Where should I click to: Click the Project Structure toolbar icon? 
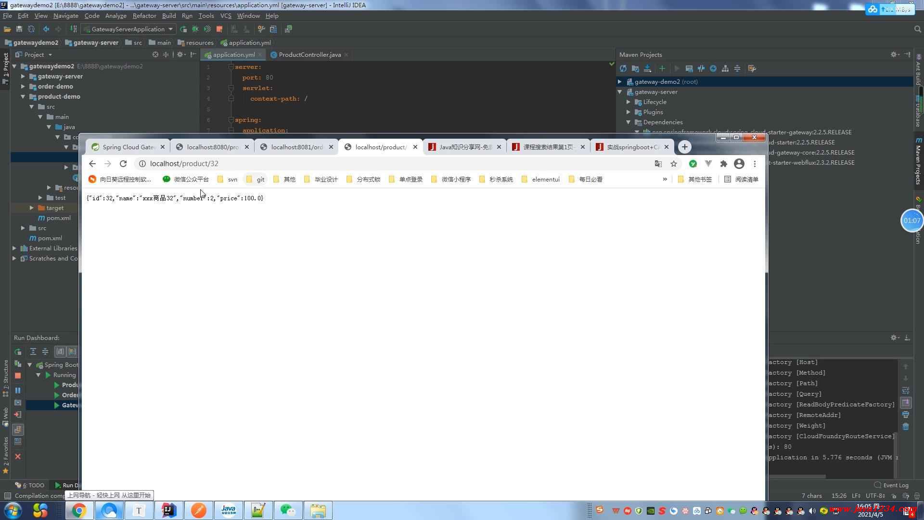coord(273,29)
